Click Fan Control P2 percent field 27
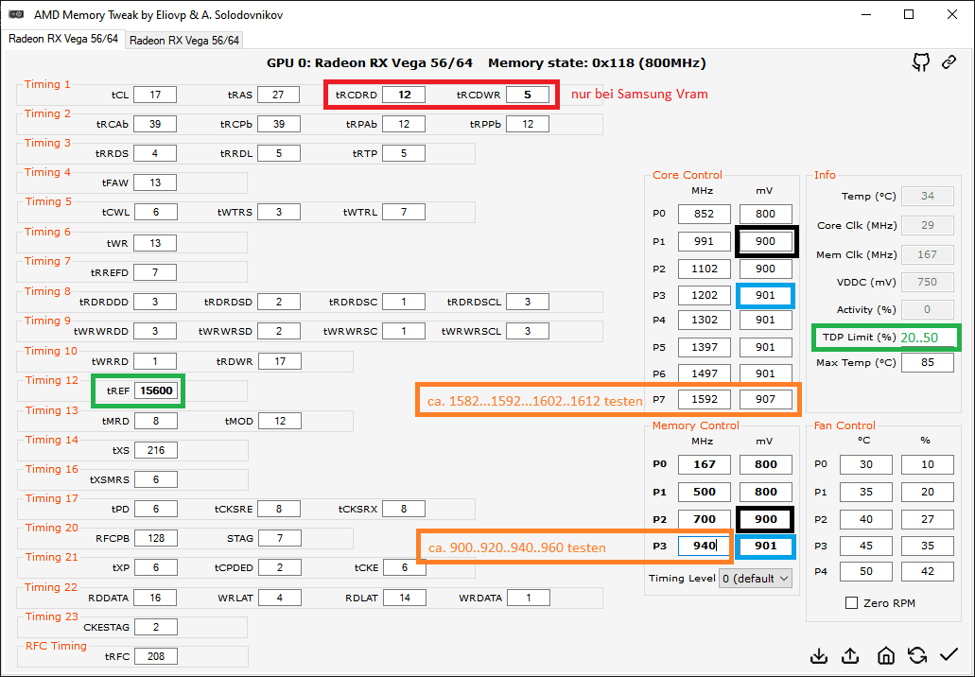The width and height of the screenshot is (975, 677). pyautogui.click(x=927, y=519)
